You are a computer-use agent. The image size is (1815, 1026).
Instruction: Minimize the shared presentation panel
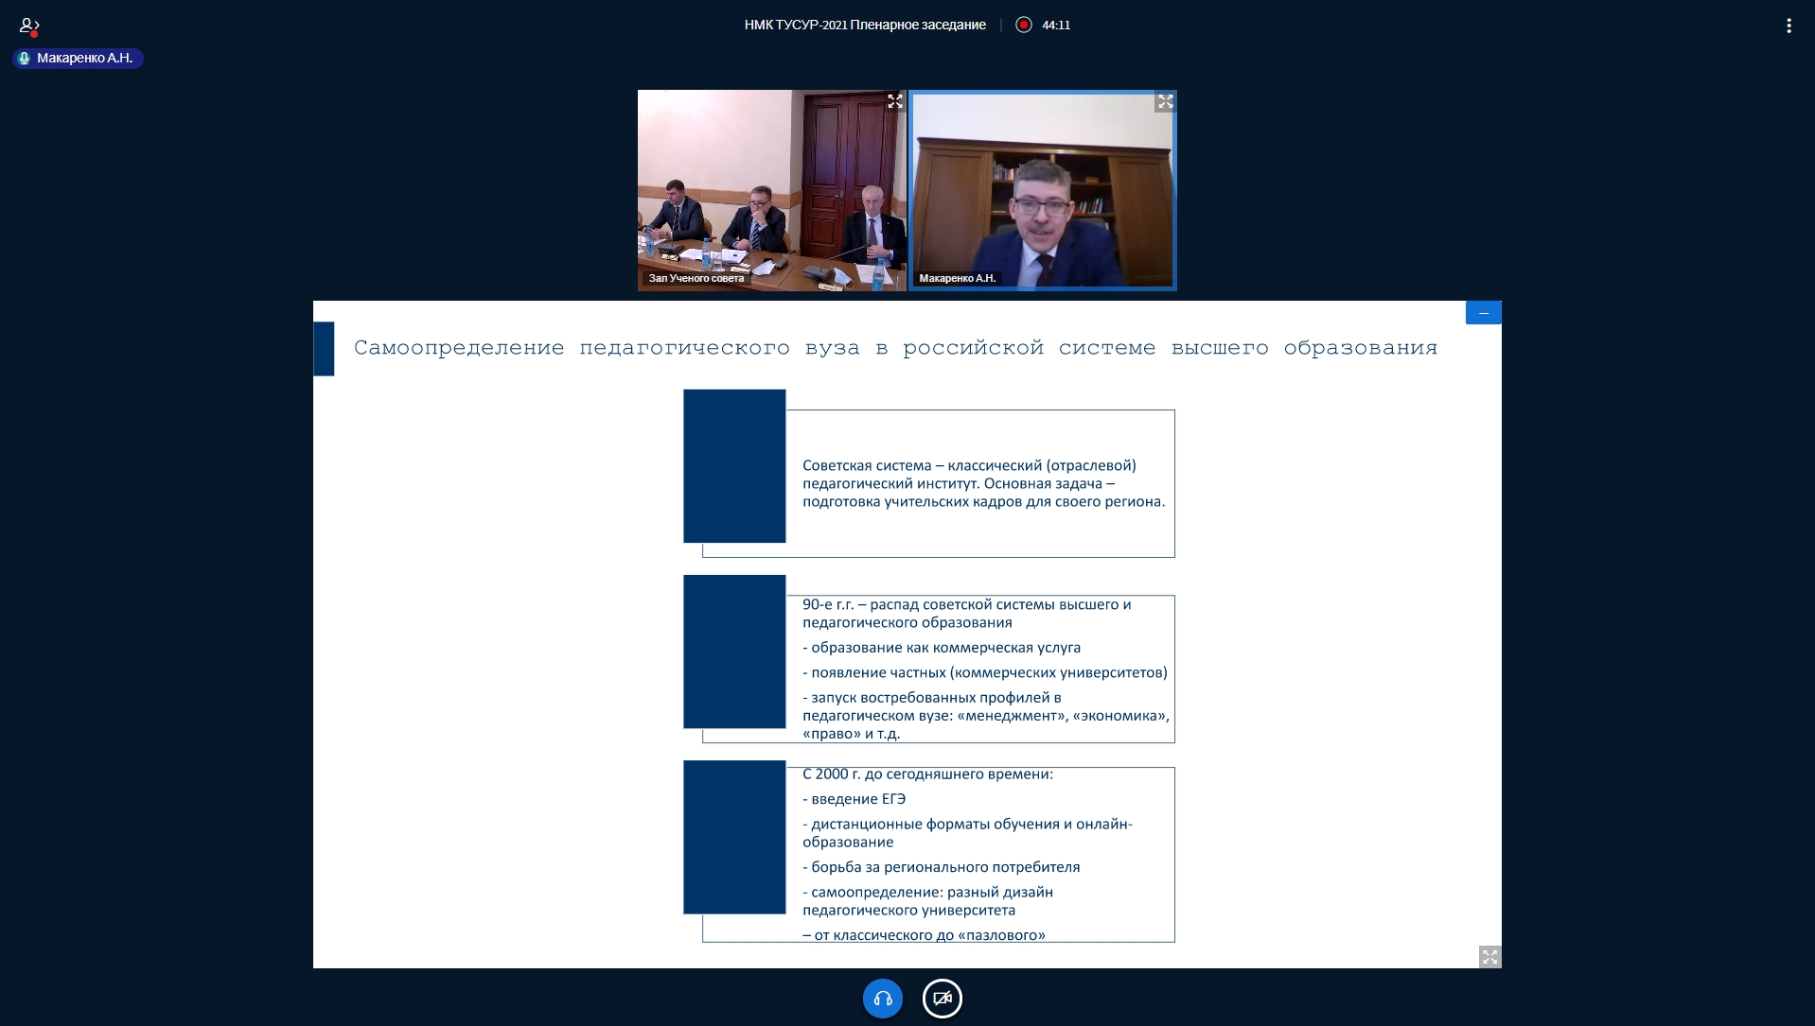coord(1483,313)
